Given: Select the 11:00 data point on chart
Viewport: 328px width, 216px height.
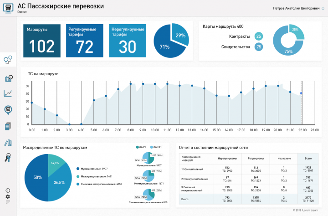Looking at the screenshot, I should coord(167,84).
